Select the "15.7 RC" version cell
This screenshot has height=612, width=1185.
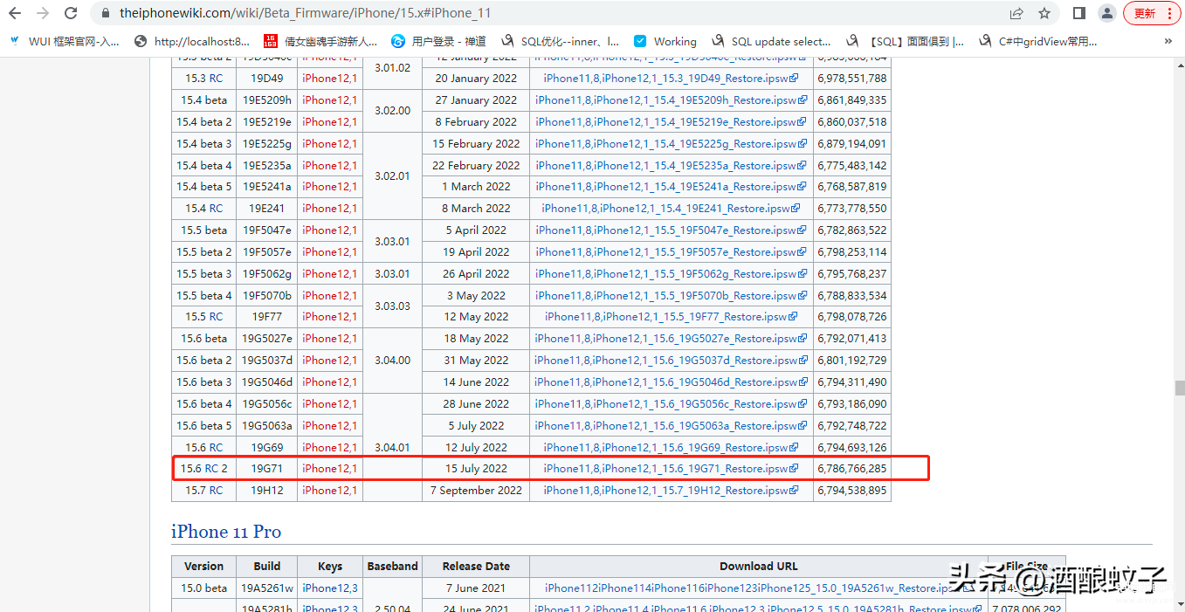point(203,491)
